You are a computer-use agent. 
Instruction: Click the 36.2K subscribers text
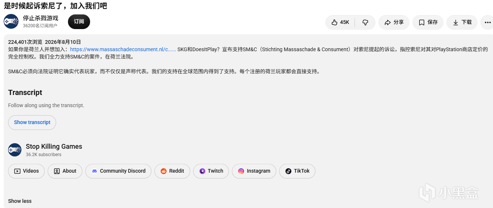(44, 155)
